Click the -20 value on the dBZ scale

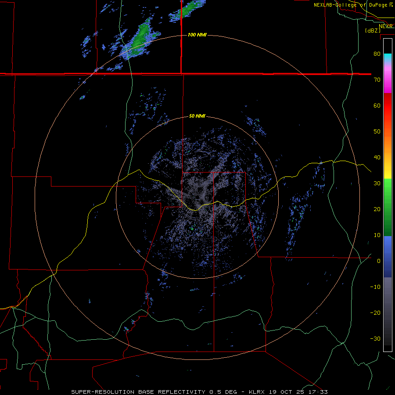(x=375, y=313)
